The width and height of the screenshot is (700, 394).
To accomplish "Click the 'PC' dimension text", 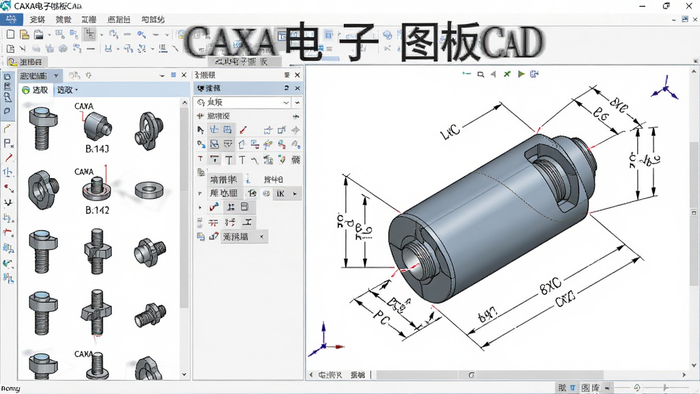I will click(x=381, y=319).
